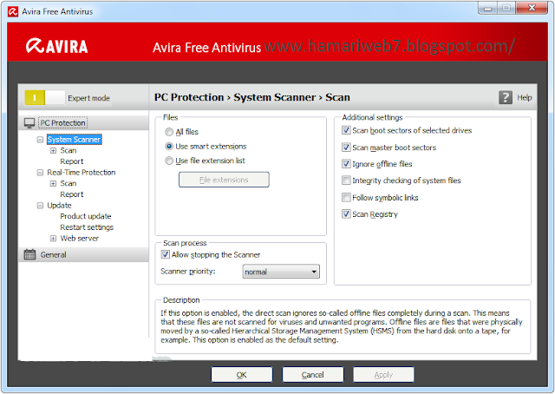This screenshot has height=394, width=555.
Task: Toggle Ignore offline files checkbox
Action: (x=346, y=164)
